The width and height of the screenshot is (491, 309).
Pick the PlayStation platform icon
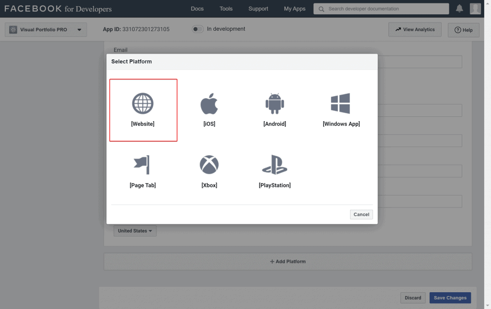click(x=275, y=165)
